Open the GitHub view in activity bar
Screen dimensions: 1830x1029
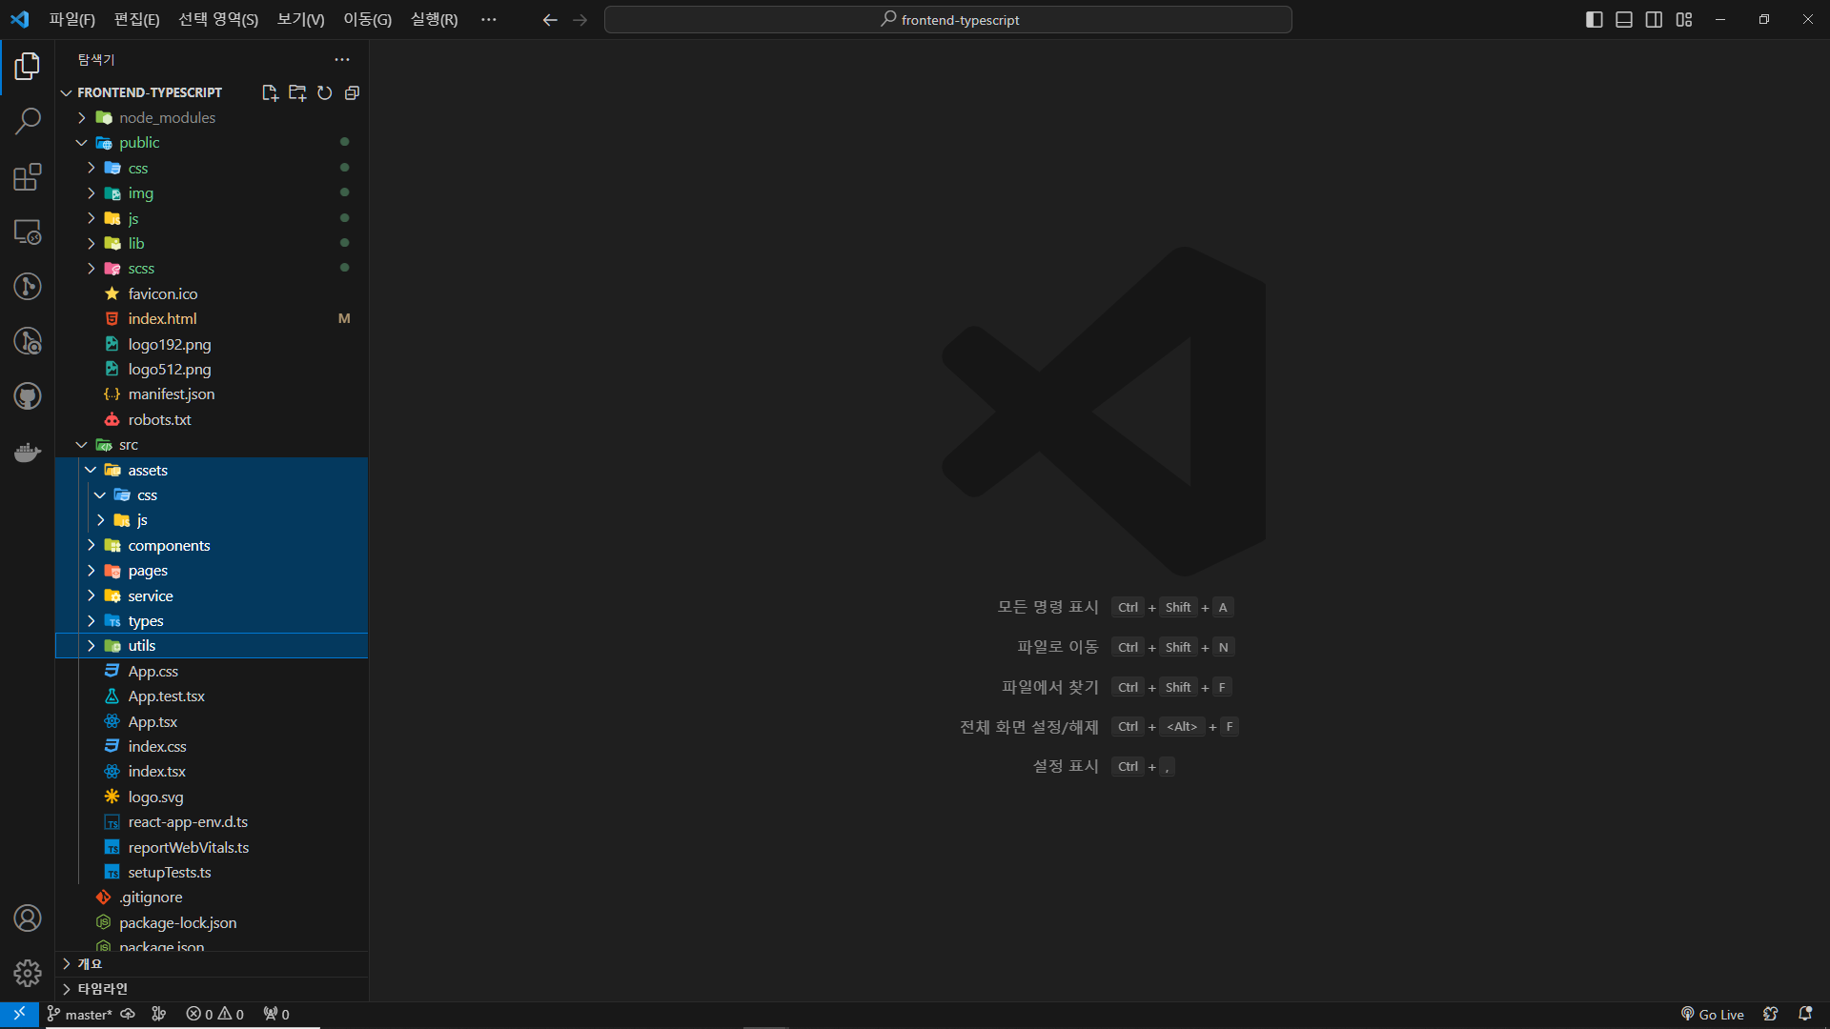28,396
